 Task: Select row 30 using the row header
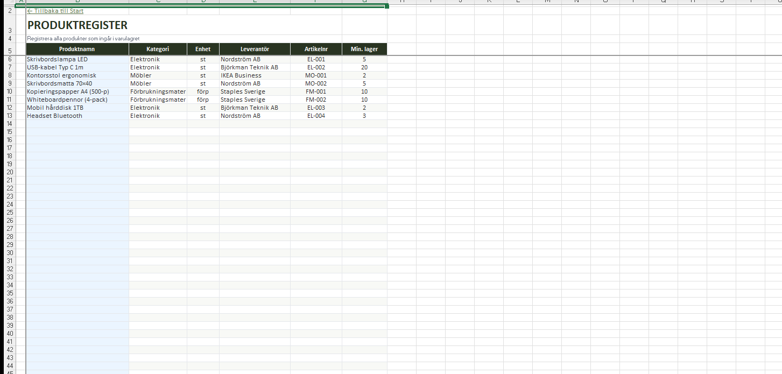click(9, 253)
